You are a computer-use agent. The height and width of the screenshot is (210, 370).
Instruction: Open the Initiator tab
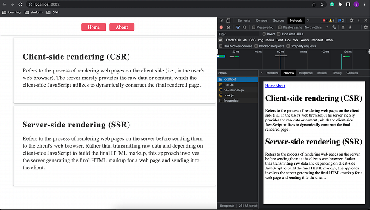pyautogui.click(x=322, y=73)
